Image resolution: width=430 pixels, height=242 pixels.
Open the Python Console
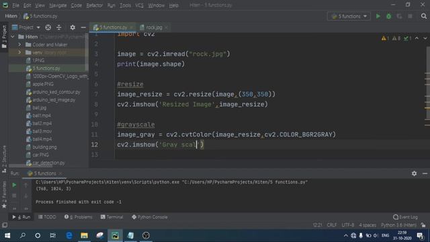coord(149,217)
